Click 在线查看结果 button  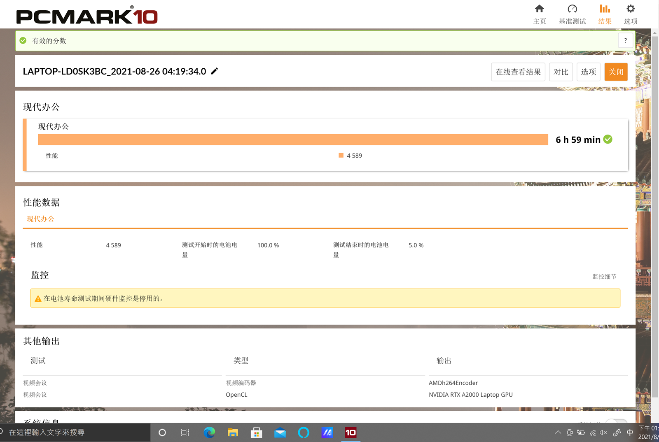click(x=518, y=72)
